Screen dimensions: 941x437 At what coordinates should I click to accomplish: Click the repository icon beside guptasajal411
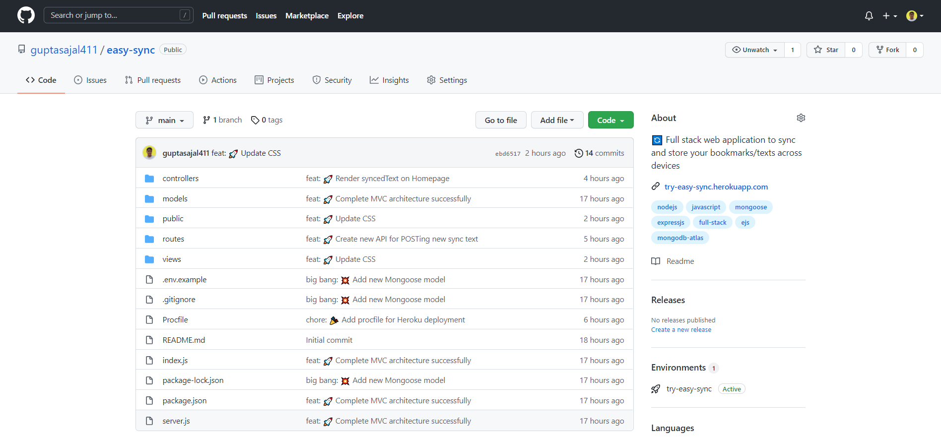(21, 49)
